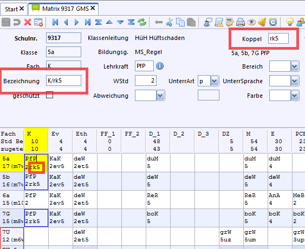
Task: Click the Schulnr. field 9317
Action: [x=63, y=38]
